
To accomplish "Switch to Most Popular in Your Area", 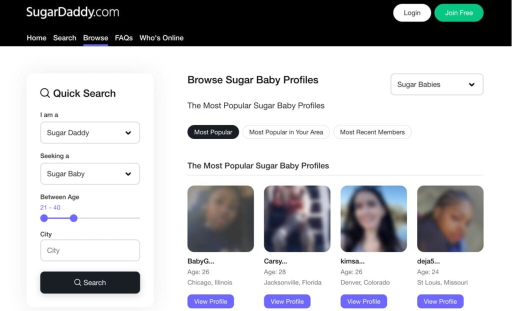I will tap(285, 132).
